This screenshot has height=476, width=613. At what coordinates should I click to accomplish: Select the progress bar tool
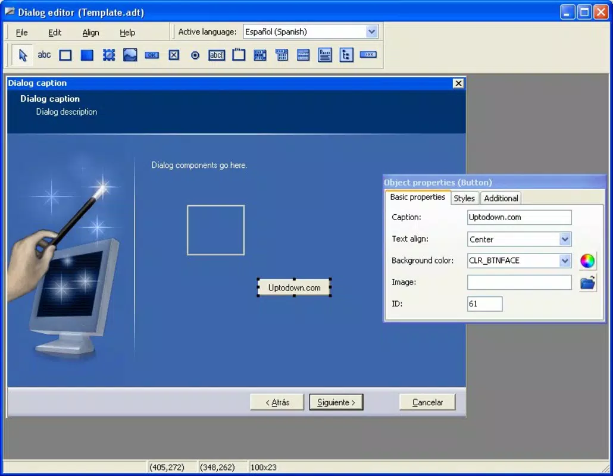coord(368,55)
